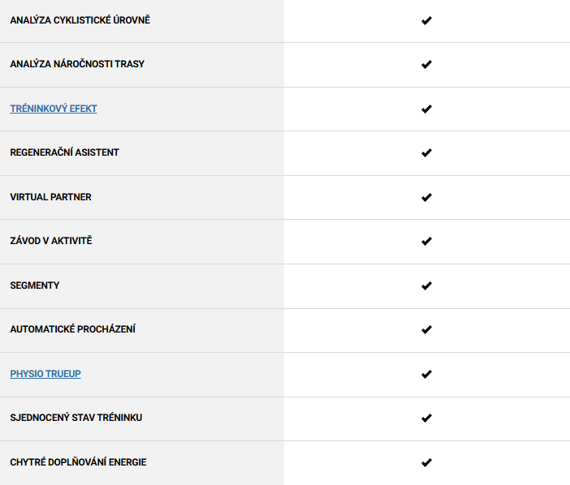Select the Automatické procházení label
The height and width of the screenshot is (485, 570).
coord(73,329)
